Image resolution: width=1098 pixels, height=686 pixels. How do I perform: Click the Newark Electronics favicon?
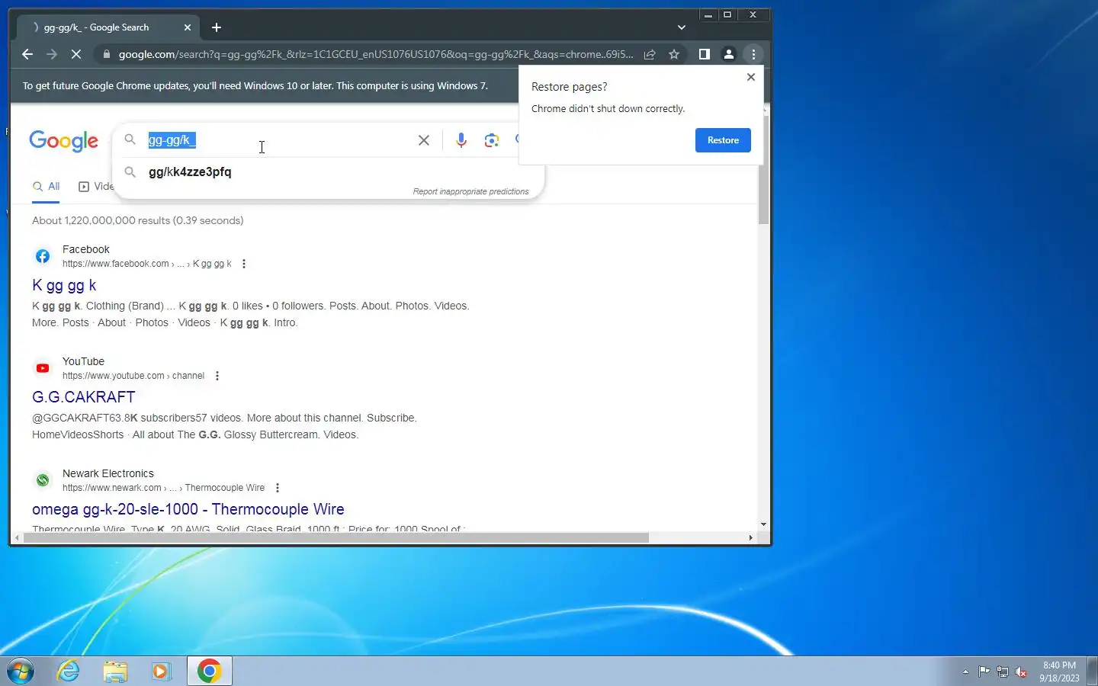click(43, 480)
